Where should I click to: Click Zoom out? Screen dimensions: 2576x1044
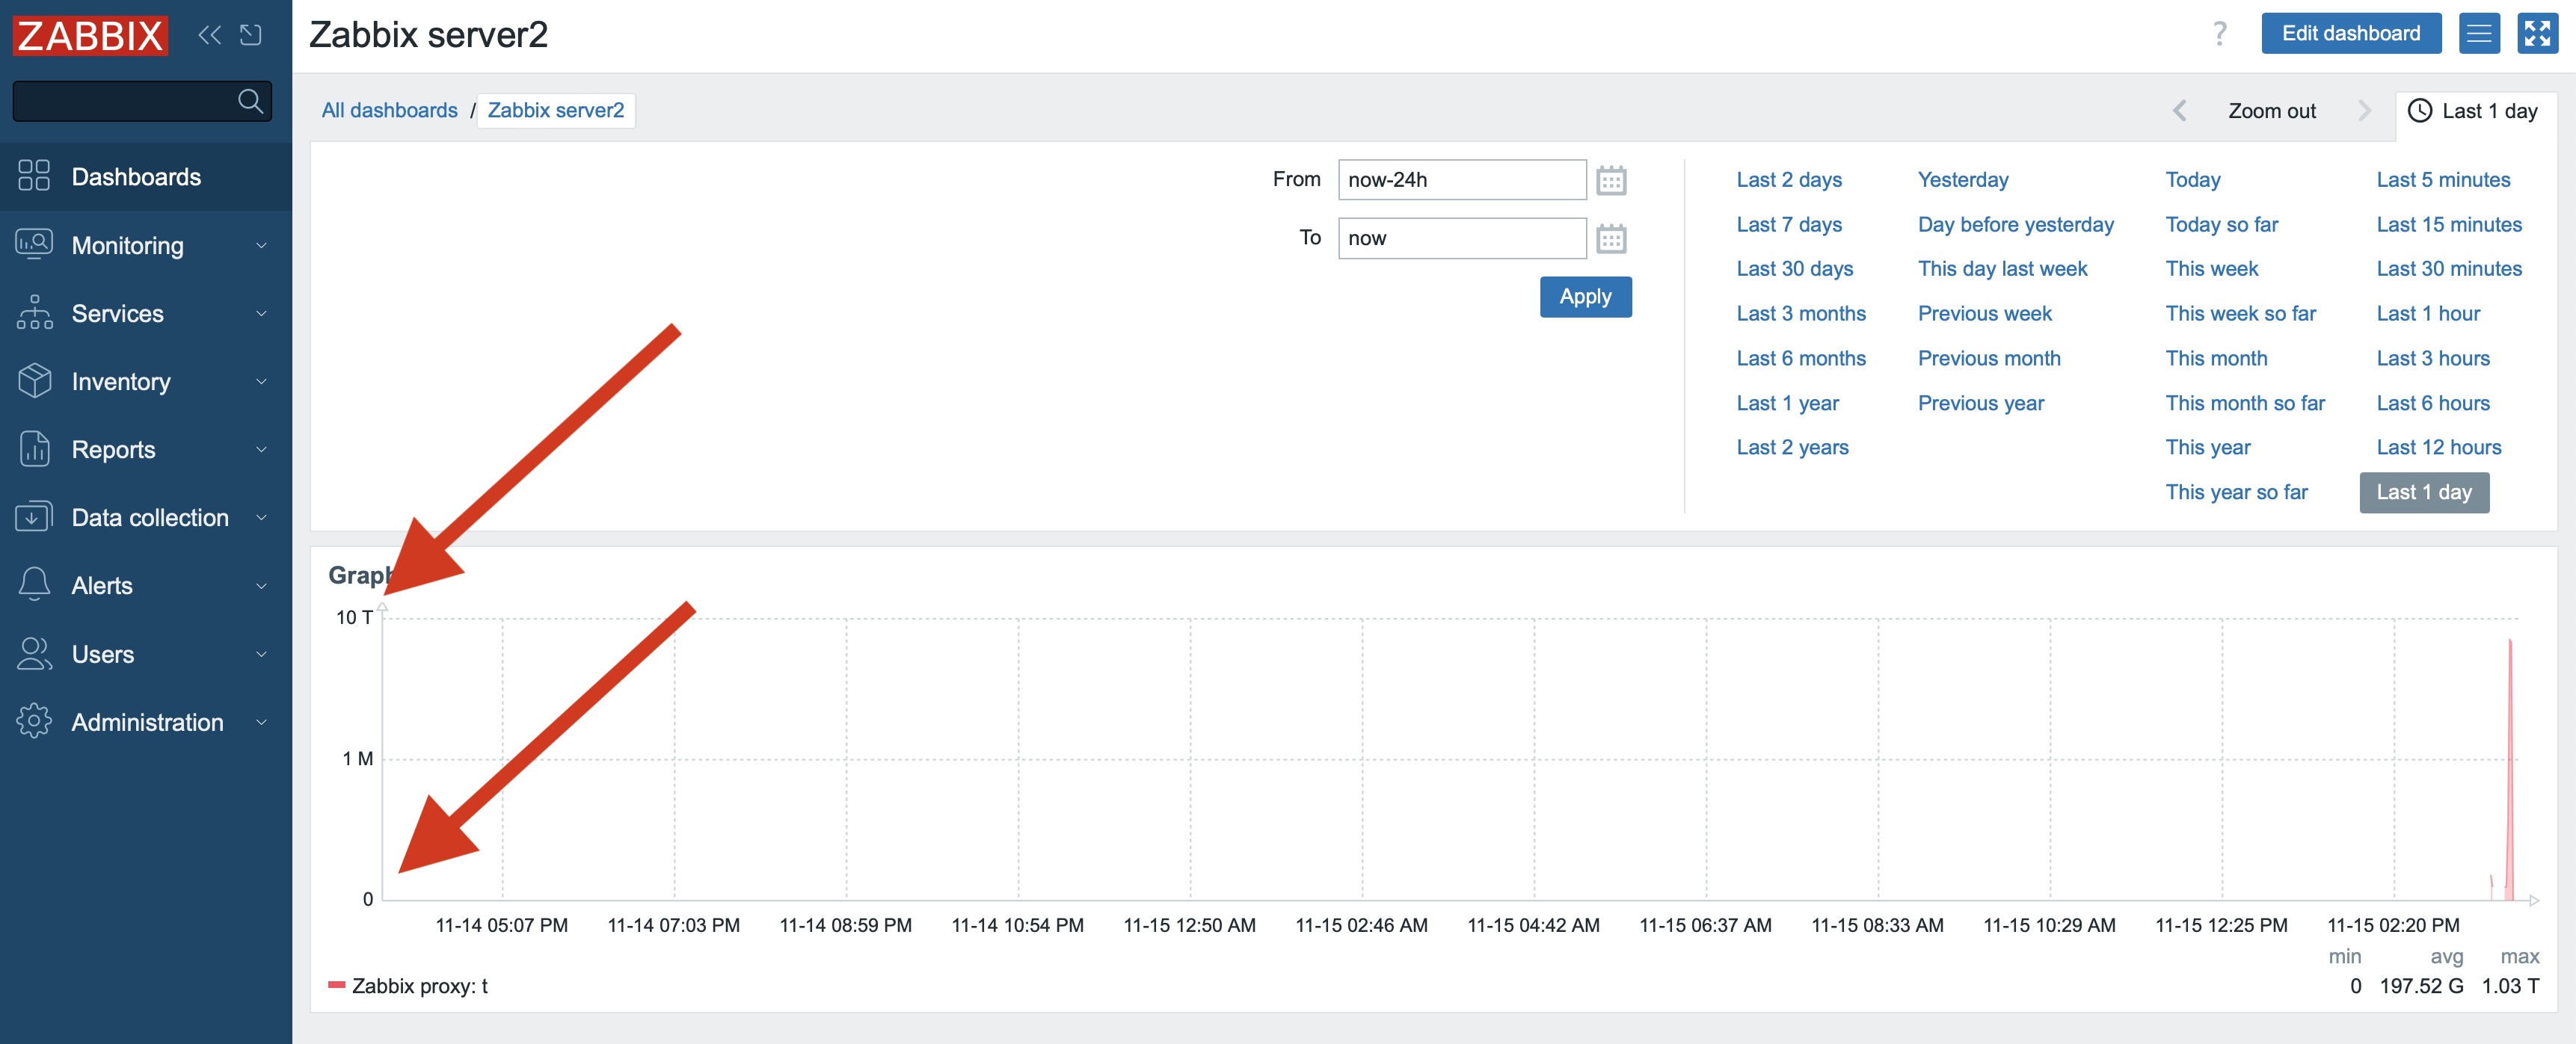2271,111
